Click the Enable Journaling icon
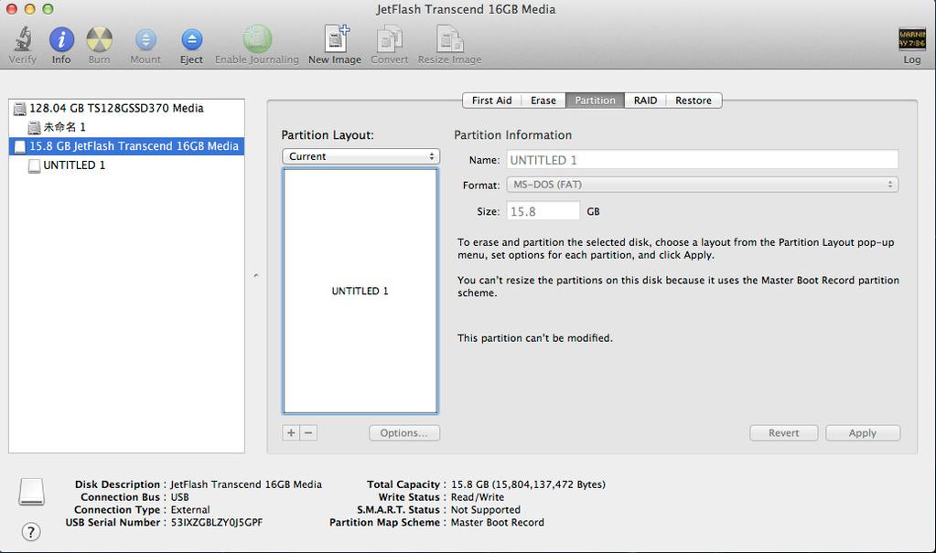Screen dimensions: 936x553 pyautogui.click(x=257, y=38)
